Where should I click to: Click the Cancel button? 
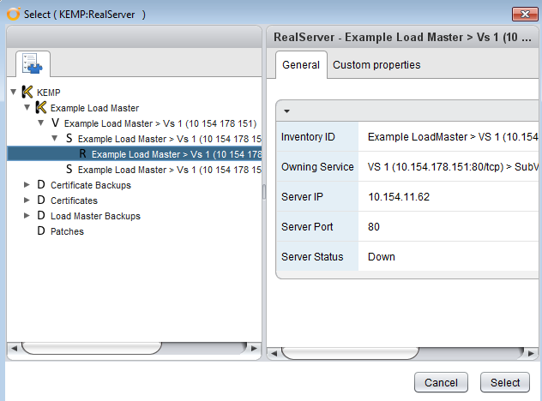pyautogui.click(x=441, y=382)
